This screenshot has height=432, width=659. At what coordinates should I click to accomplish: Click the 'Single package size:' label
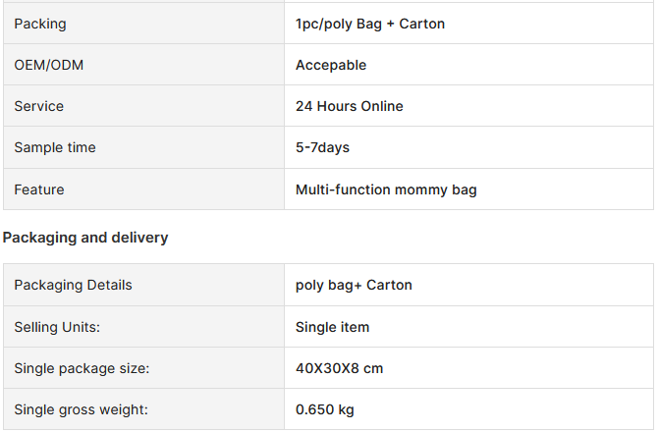click(82, 368)
